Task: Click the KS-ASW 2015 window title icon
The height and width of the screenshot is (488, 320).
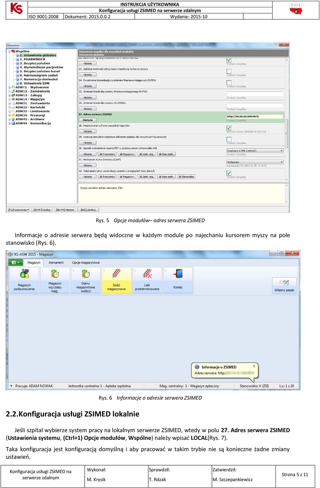Action: tap(10, 254)
